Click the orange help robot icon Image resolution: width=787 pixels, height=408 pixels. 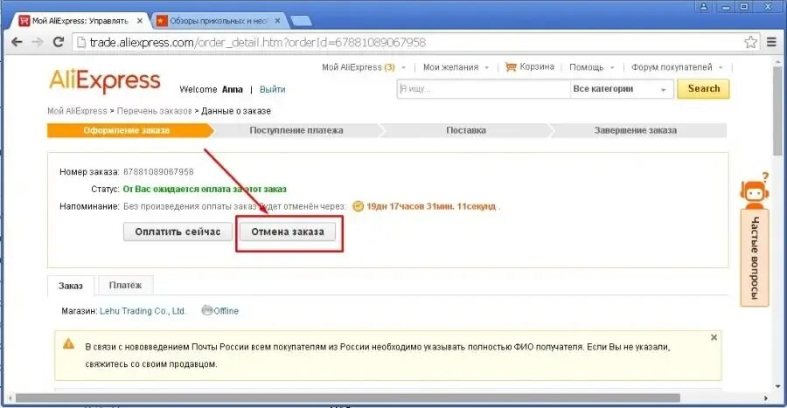(x=755, y=191)
